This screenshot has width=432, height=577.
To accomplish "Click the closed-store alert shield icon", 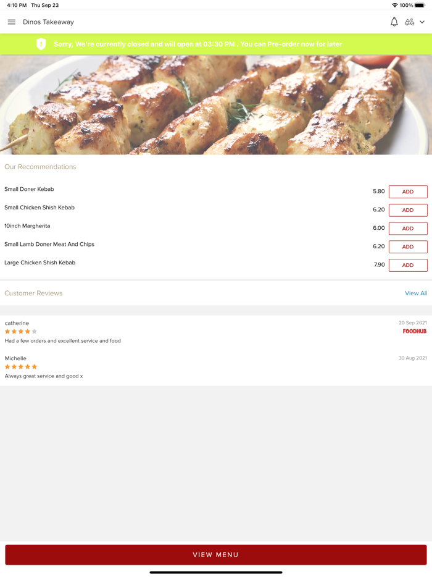I will [x=41, y=44].
